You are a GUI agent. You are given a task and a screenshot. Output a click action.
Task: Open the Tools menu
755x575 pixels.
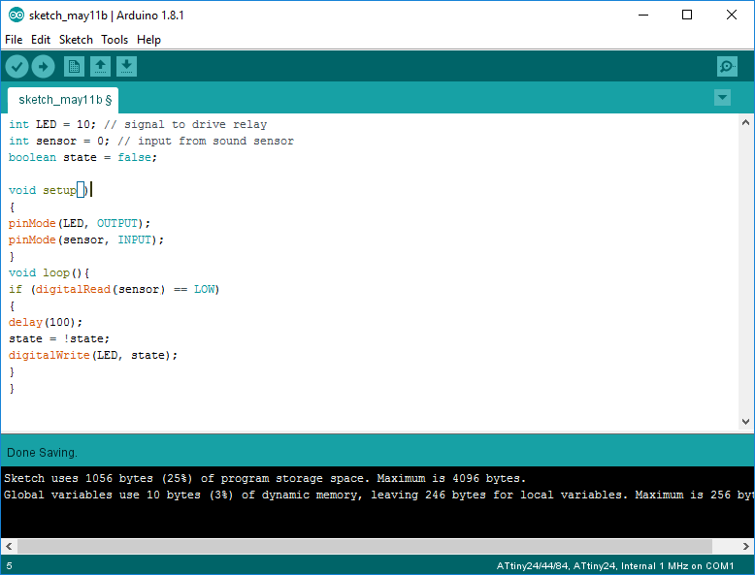coord(115,40)
